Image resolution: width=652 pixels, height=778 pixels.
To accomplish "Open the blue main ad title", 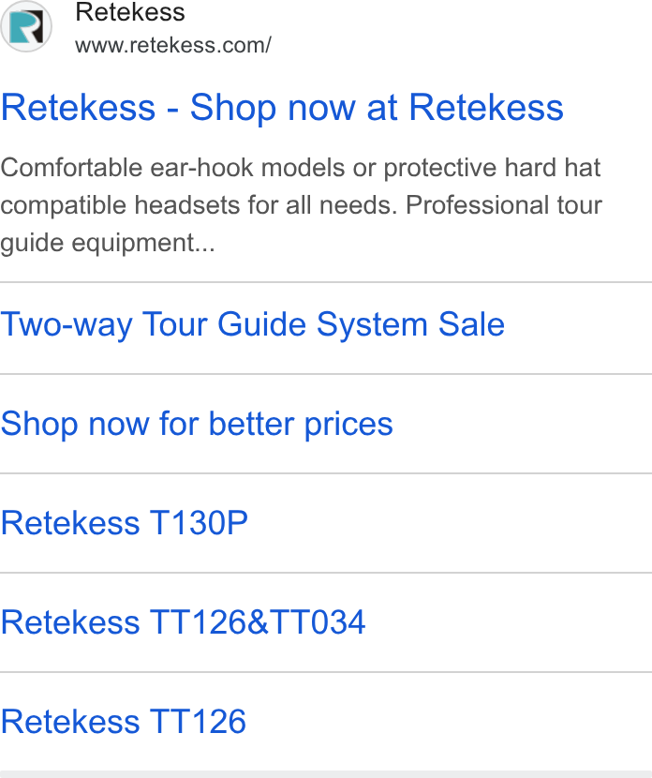I will point(282,107).
